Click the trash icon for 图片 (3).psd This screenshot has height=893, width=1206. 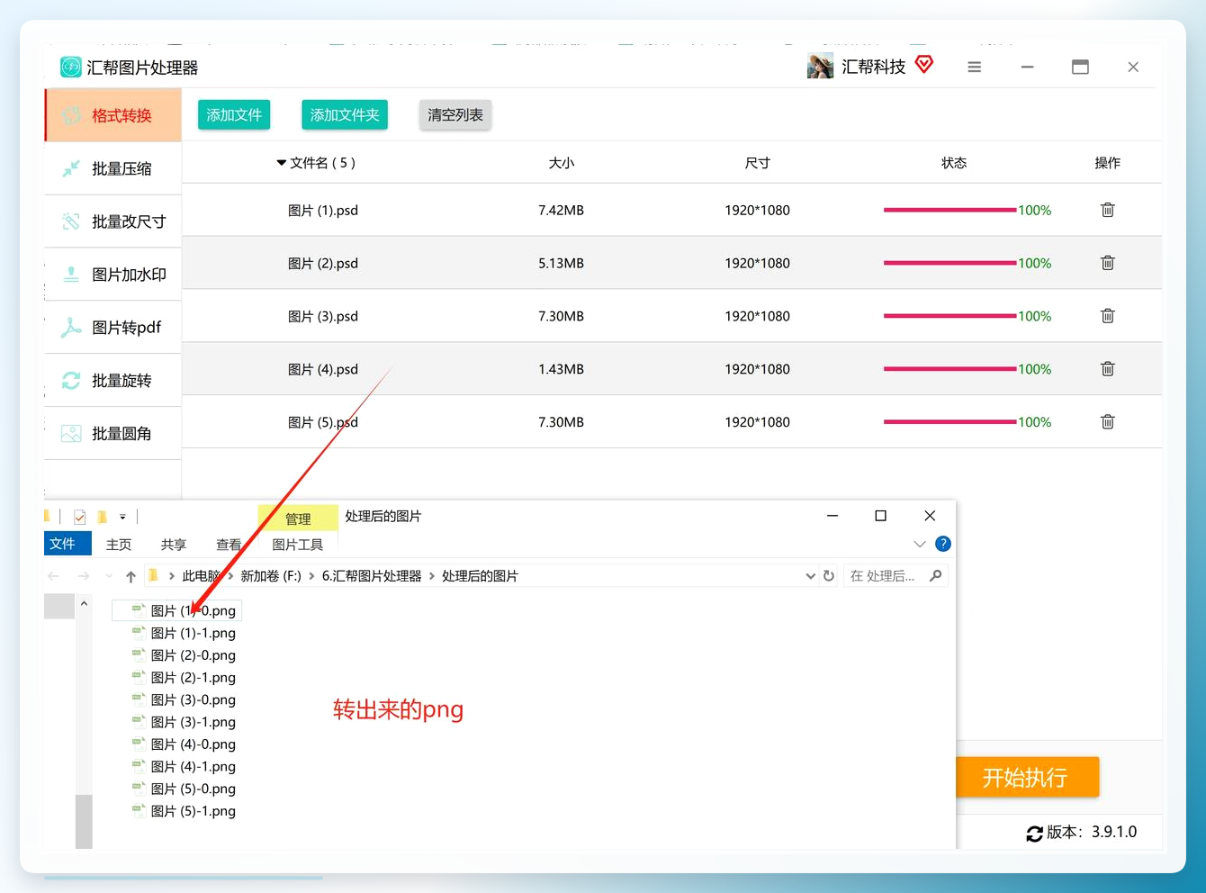coord(1107,316)
